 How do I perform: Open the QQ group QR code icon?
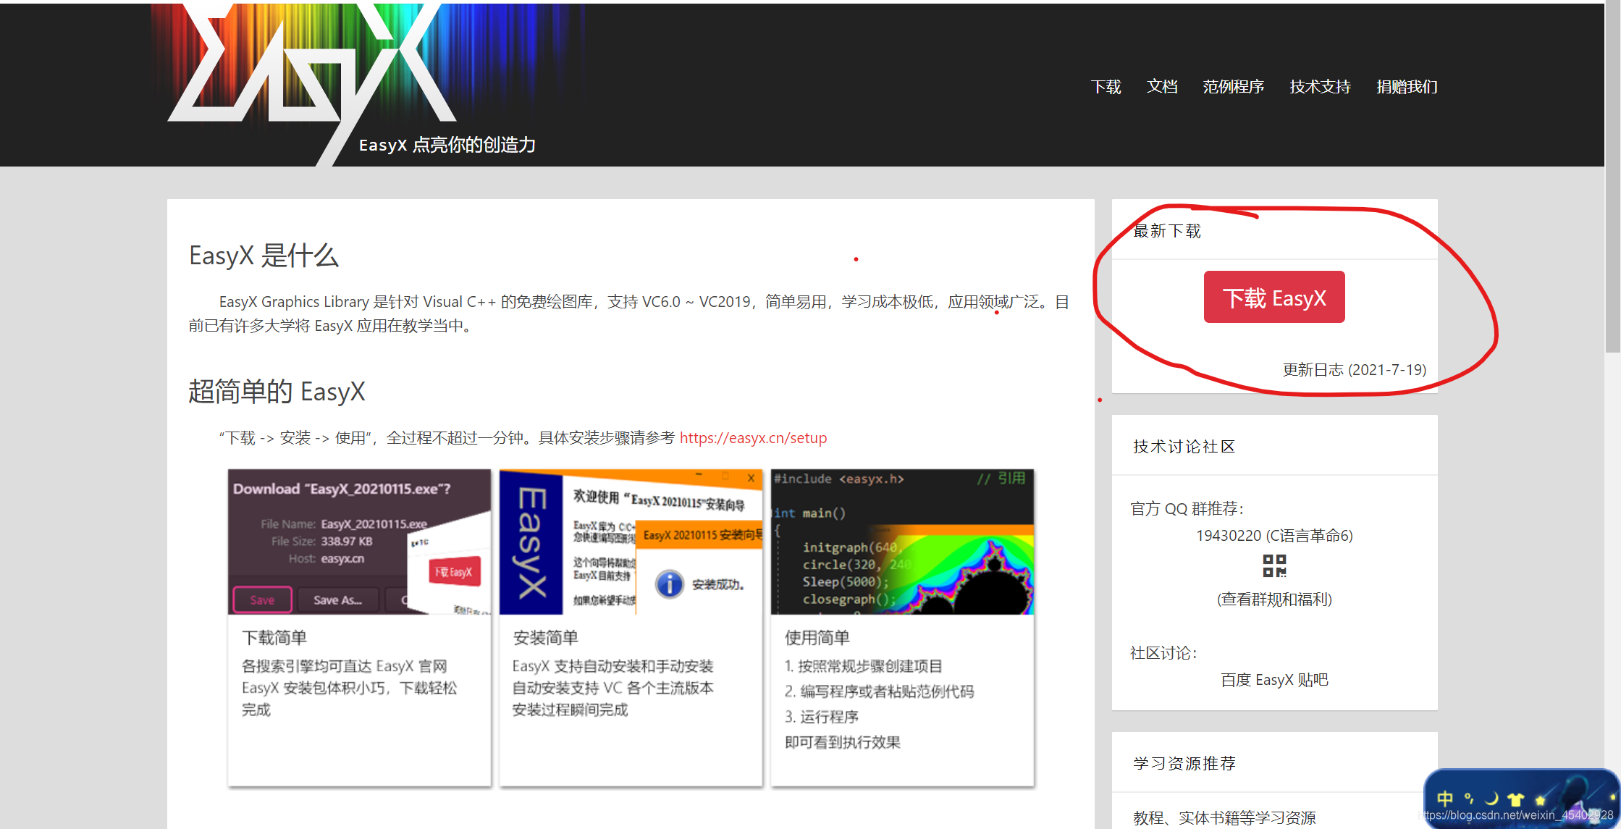point(1274,566)
